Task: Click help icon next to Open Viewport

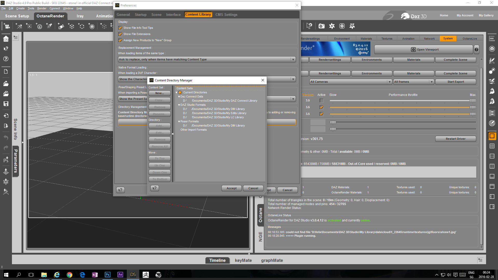Action: [476, 50]
